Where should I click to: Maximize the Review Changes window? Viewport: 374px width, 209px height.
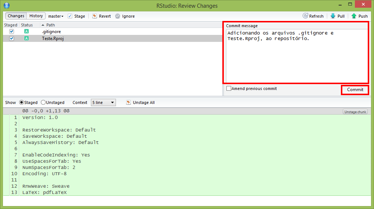pos(350,4)
